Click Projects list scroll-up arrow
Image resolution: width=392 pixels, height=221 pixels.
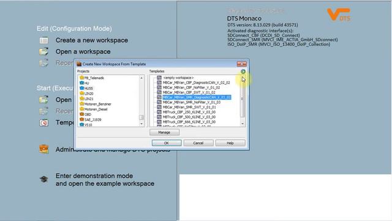tap(141, 78)
